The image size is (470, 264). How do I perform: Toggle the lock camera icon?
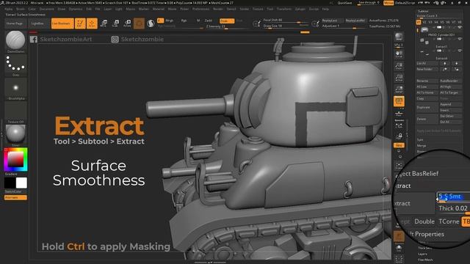click(x=399, y=136)
